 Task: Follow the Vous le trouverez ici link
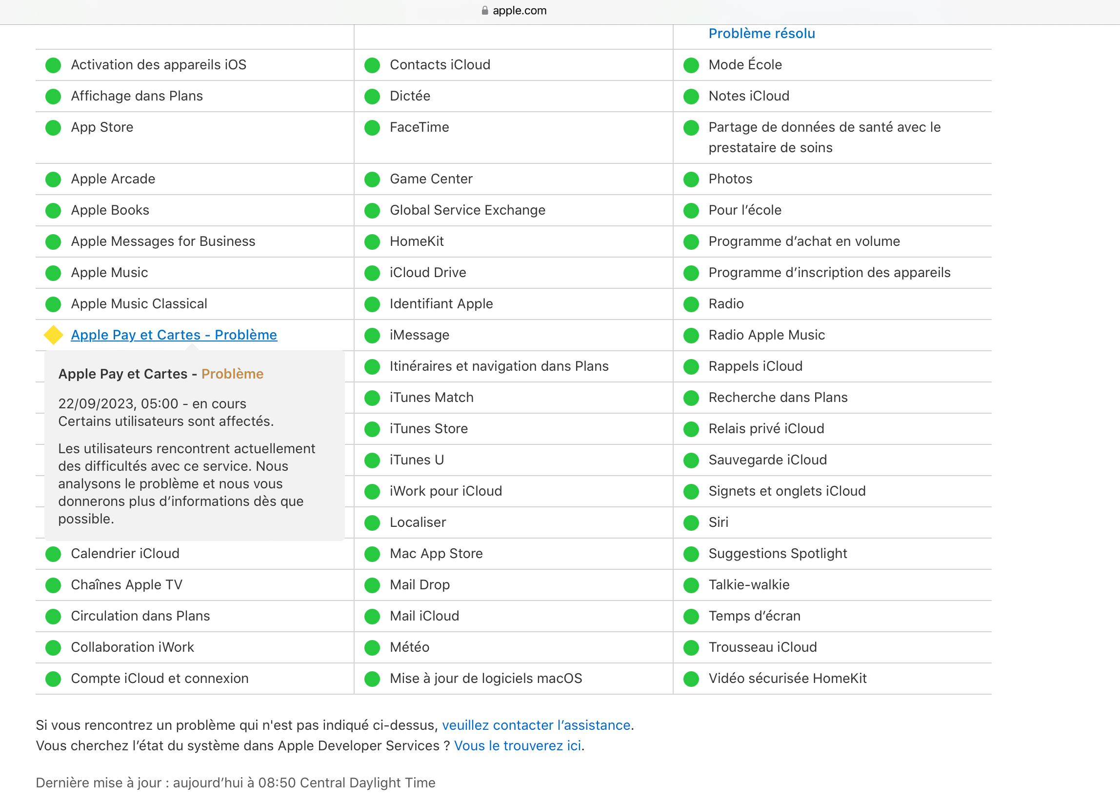[x=518, y=746]
